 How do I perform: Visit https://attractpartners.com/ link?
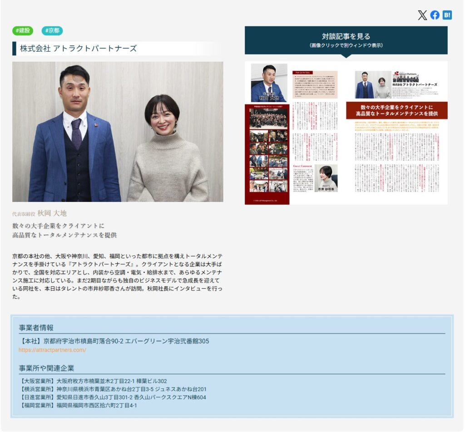[x=53, y=350]
